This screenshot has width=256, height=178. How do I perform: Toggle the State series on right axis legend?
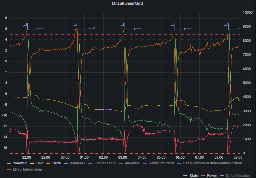[x=194, y=176]
